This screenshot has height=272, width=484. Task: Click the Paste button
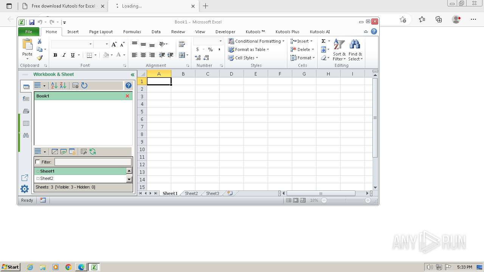point(27,49)
